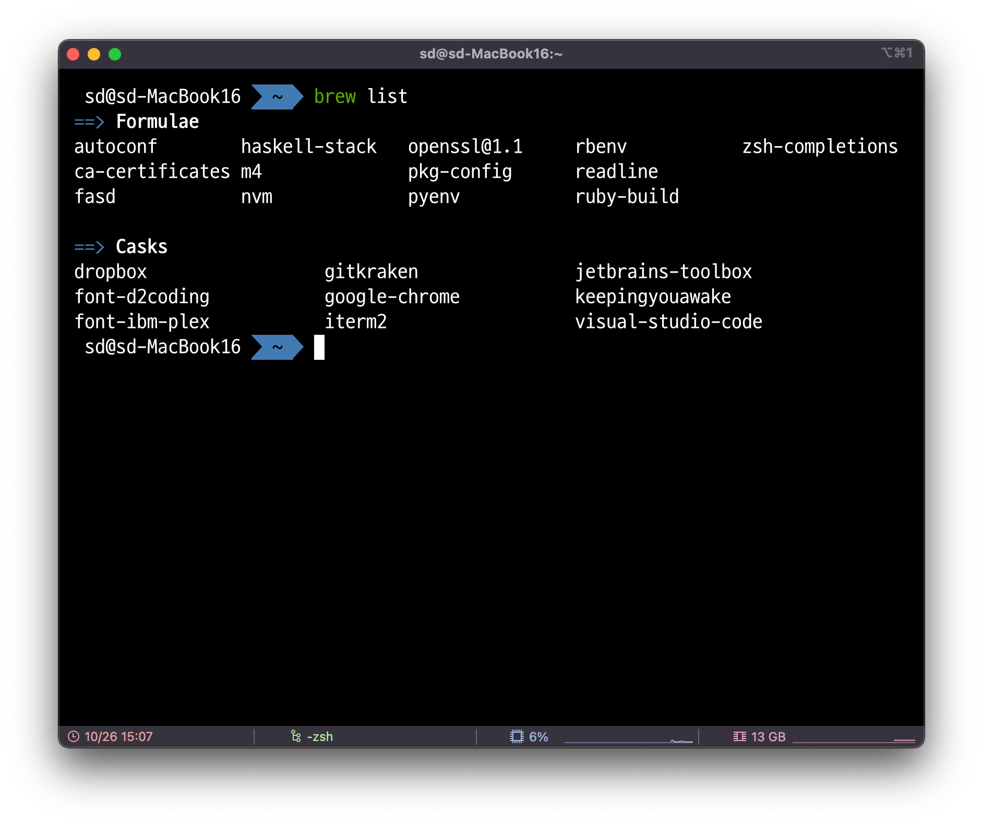Click font-d2coding in casks list
The image size is (983, 825).
click(141, 297)
